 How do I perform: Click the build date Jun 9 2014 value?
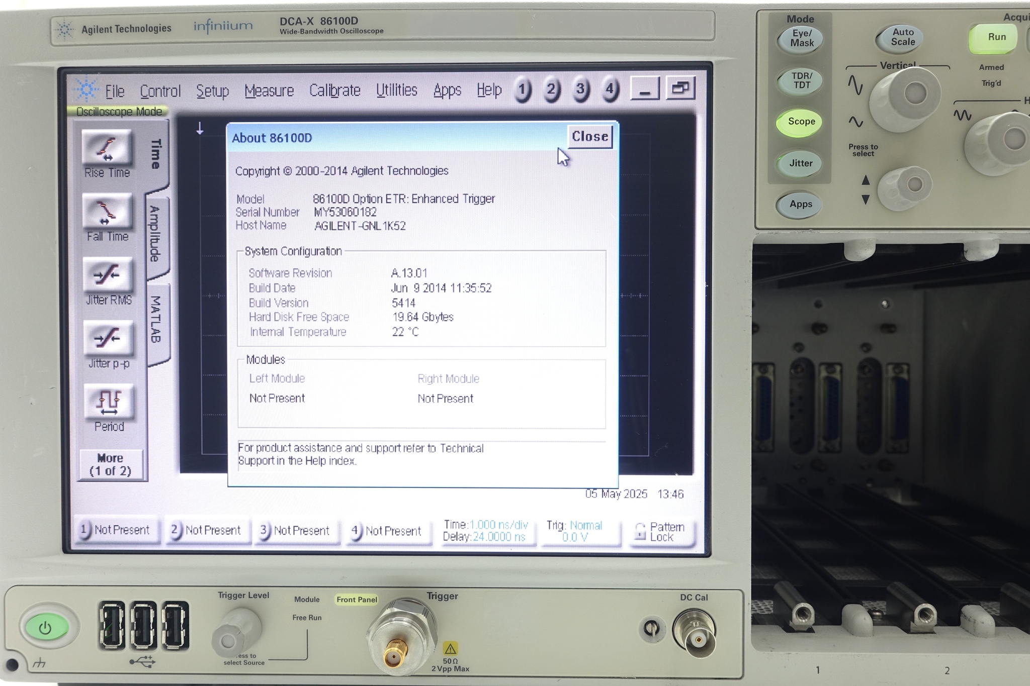(x=441, y=288)
